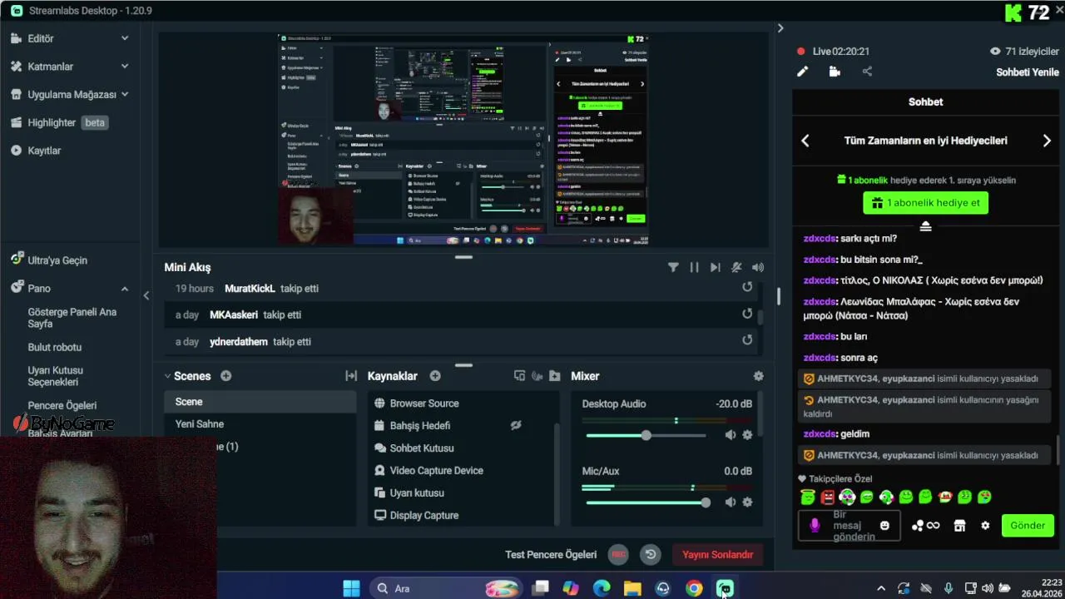Toggle alert volume speaker in Mini Akış
Screen dimensions: 1065x599
pyautogui.click(x=757, y=267)
